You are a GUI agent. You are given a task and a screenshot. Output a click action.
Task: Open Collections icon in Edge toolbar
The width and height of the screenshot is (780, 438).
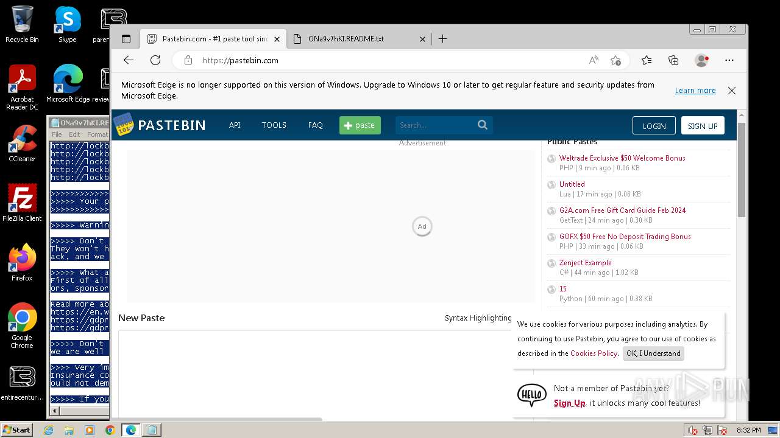click(x=673, y=60)
